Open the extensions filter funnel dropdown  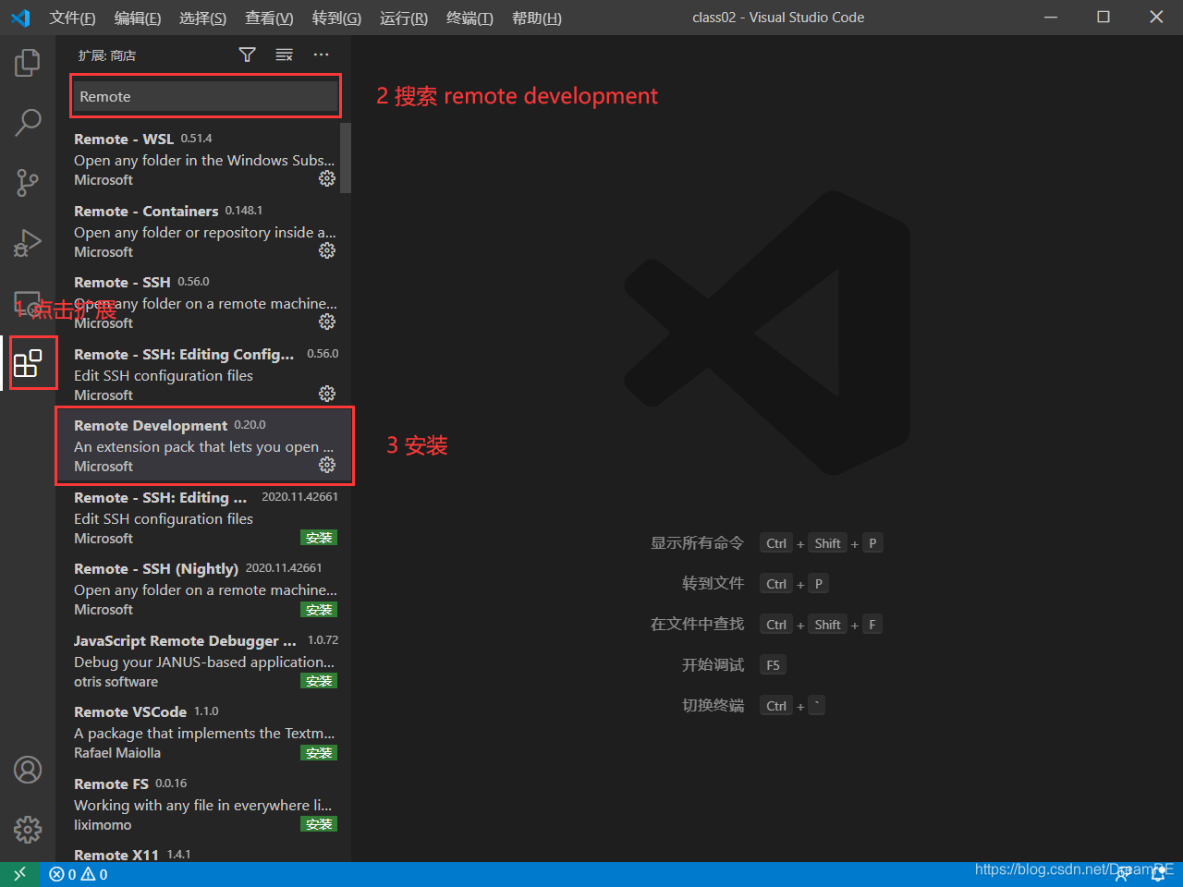pos(247,55)
